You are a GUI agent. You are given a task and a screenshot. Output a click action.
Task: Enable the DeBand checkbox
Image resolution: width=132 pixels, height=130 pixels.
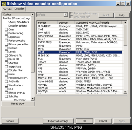click(7, 48)
